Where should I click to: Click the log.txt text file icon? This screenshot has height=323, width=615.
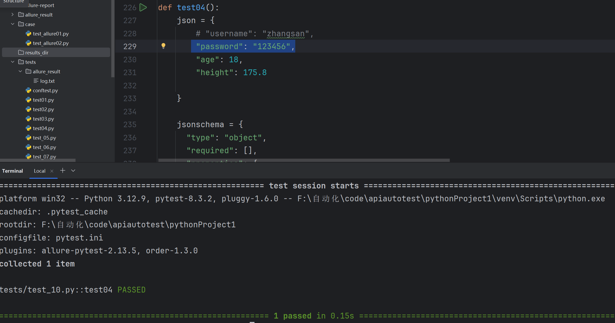[36, 81]
